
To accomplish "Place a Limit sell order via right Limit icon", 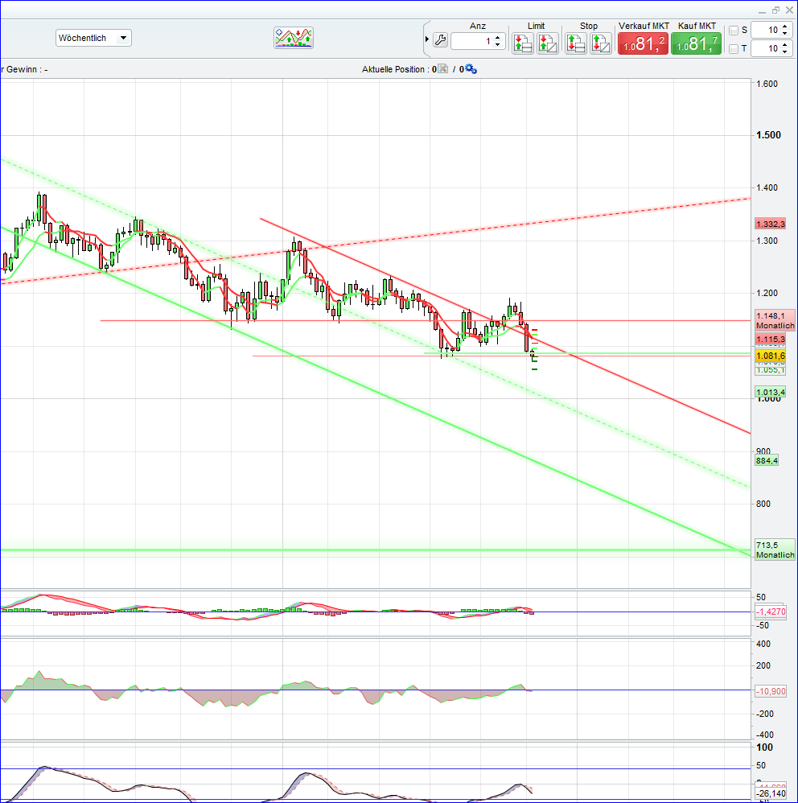I will pos(549,43).
